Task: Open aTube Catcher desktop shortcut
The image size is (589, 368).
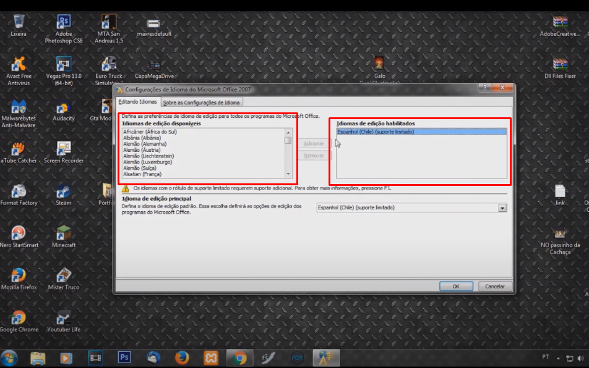Action: pyautogui.click(x=19, y=153)
